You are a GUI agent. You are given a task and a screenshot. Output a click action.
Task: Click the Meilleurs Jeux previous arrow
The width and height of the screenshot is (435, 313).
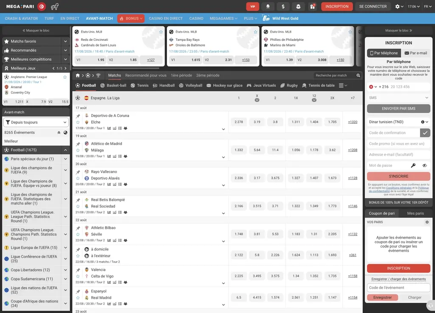(54, 68)
